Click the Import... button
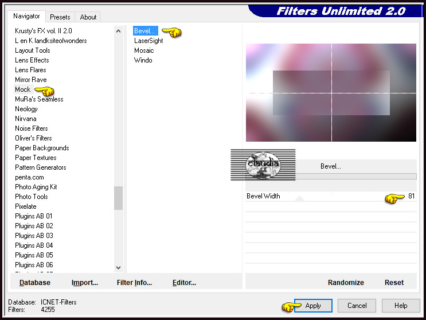Viewport: 426px width, 320px height. tap(85, 283)
